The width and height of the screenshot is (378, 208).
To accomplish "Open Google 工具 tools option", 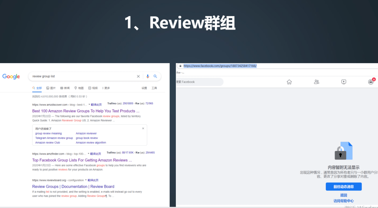I will tap(154, 88).
